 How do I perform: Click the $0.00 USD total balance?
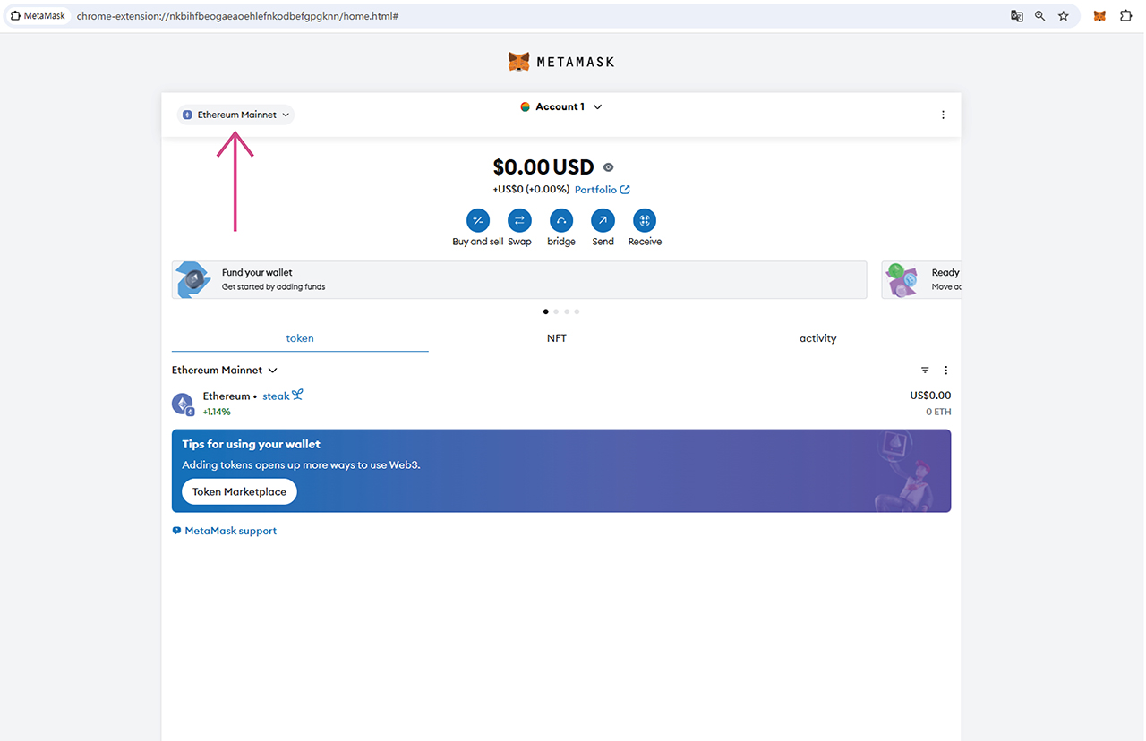tap(543, 167)
